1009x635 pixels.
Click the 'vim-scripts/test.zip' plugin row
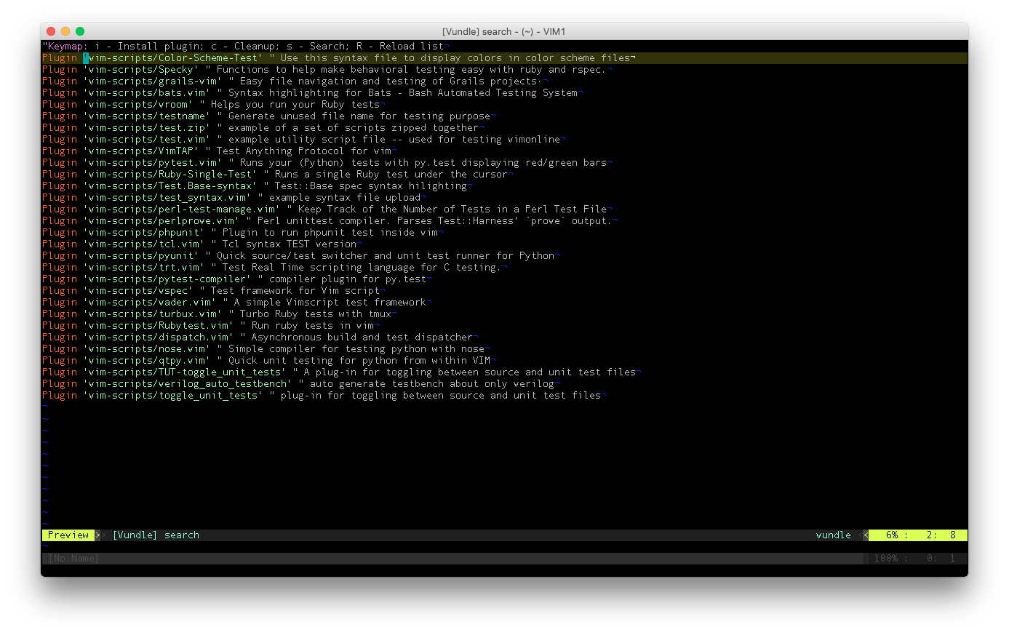click(x=263, y=128)
